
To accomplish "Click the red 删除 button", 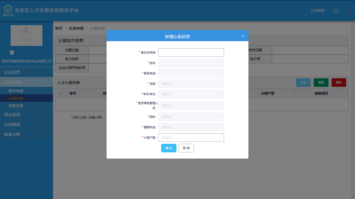I will tap(339, 82).
